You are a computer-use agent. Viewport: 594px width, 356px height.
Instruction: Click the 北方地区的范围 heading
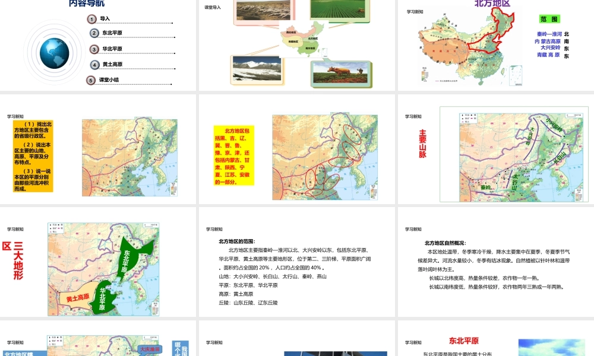coord(237,241)
